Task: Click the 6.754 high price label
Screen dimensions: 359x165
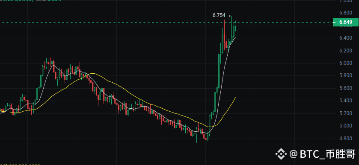Action: (x=219, y=15)
